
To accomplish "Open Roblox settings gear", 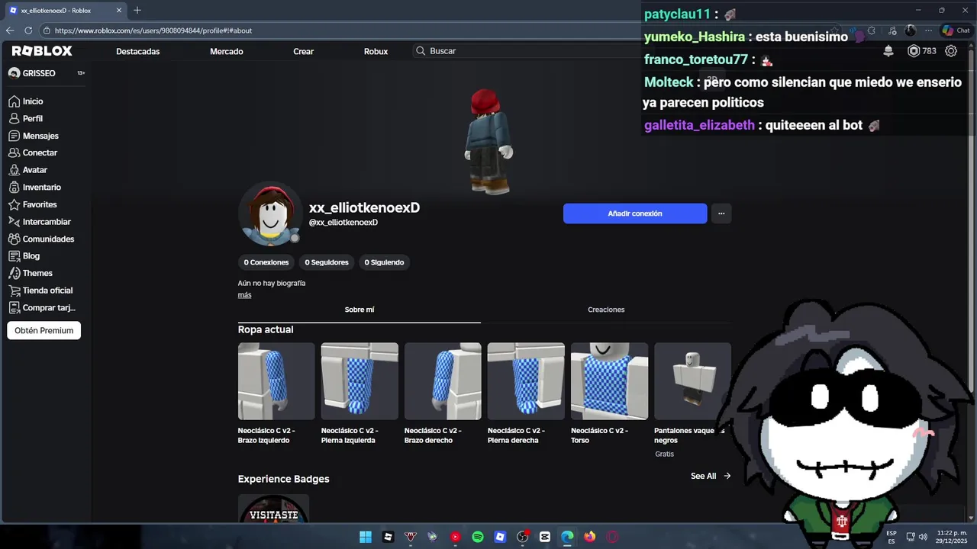I will click(x=951, y=51).
